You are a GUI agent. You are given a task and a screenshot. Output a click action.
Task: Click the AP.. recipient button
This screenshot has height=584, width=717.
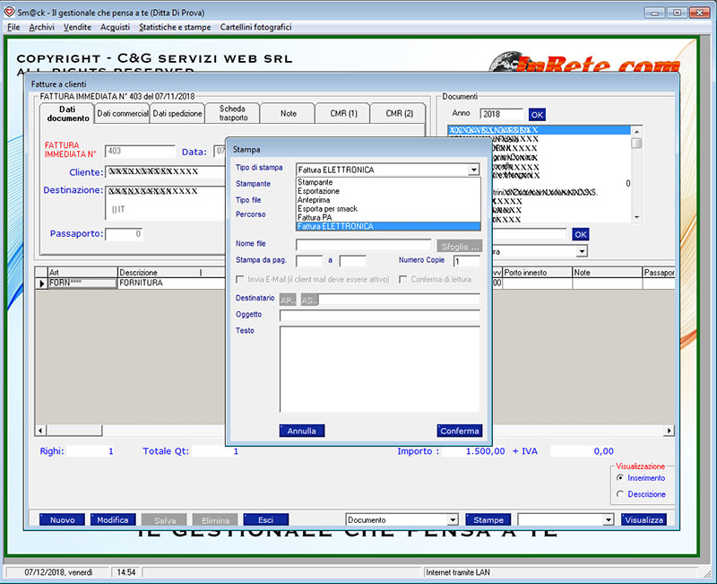tap(288, 301)
